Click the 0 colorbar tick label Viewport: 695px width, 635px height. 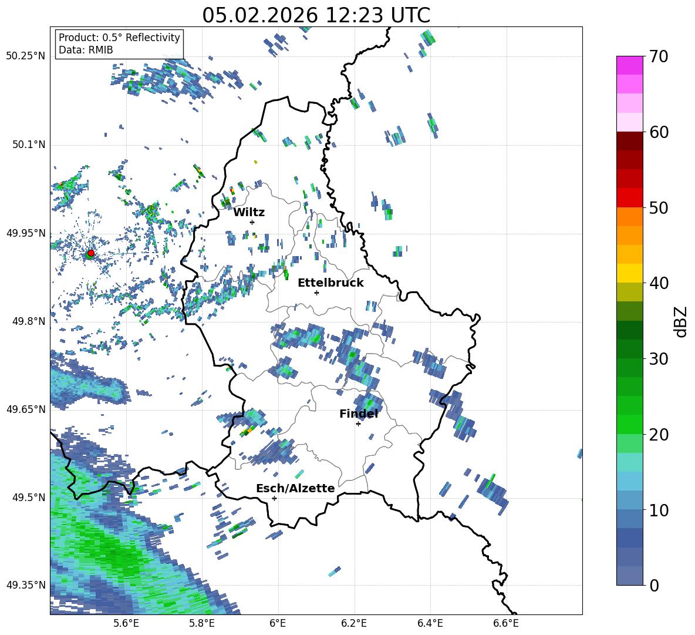click(x=654, y=585)
